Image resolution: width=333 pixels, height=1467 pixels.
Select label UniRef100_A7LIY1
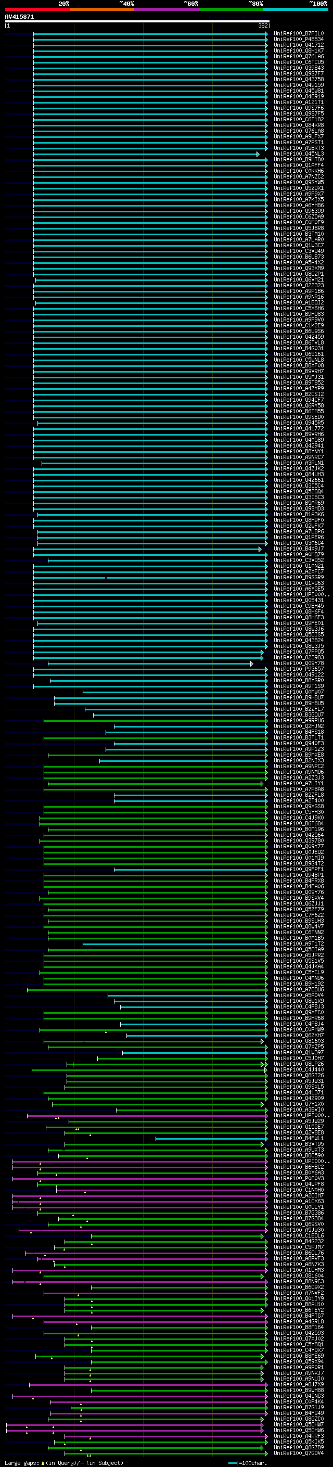tap(298, 784)
